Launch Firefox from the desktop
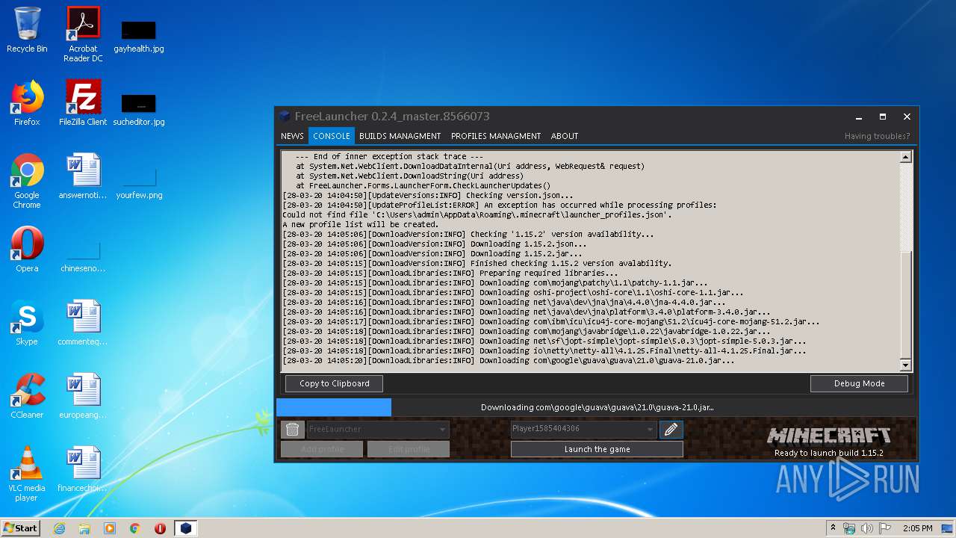The width and height of the screenshot is (956, 538). (27, 103)
